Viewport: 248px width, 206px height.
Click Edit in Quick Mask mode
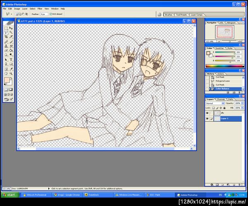11,90
